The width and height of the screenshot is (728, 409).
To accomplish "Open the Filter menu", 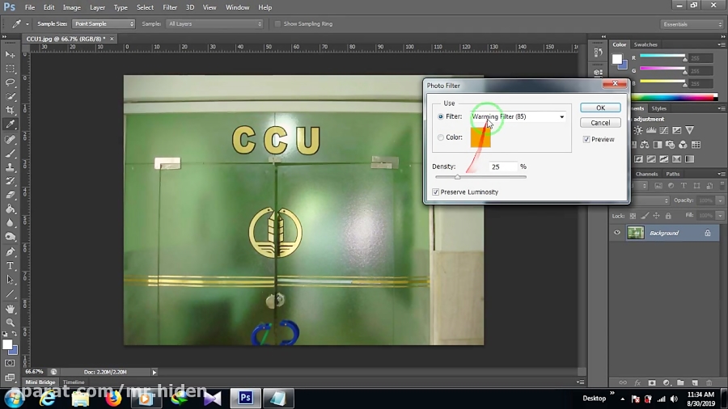I will pyautogui.click(x=170, y=7).
